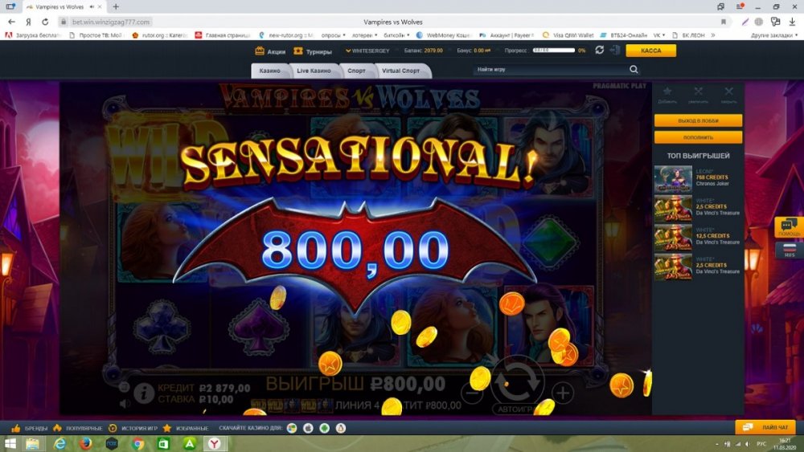804x452 pixels.
Task: Click the logout door icon
Action: [615, 50]
